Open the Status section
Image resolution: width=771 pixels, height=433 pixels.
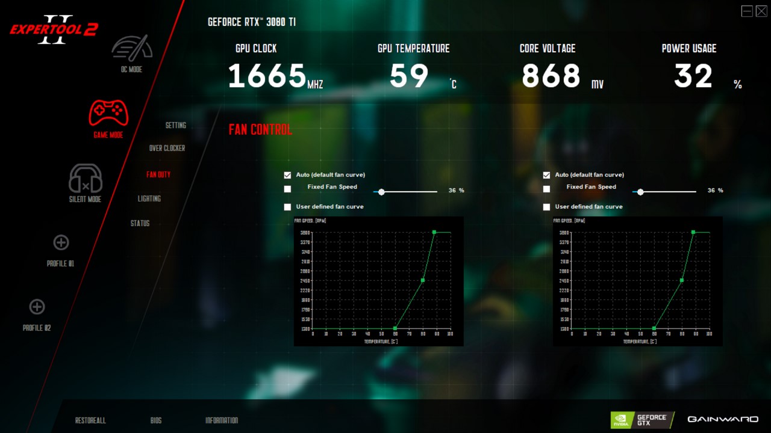tap(140, 223)
